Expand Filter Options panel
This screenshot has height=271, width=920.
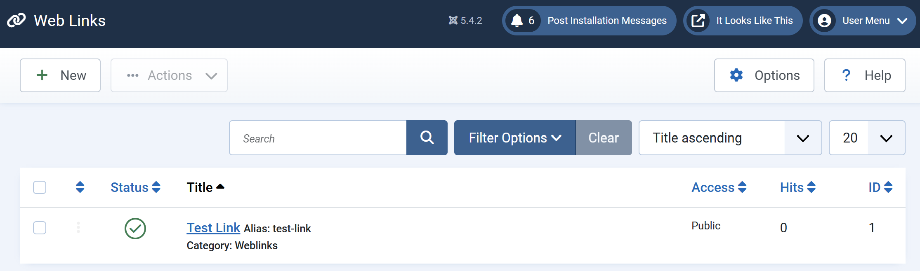pos(514,138)
